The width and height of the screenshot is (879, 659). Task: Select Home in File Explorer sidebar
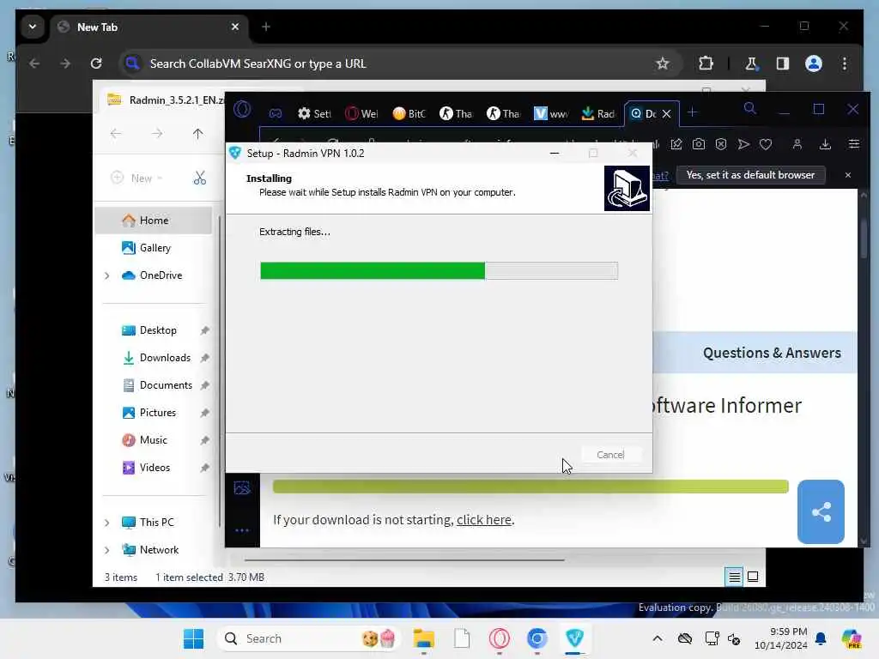coord(154,221)
